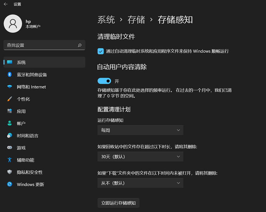Select 帐户 in the sidebar
The width and height of the screenshot is (266, 212).
(44, 123)
